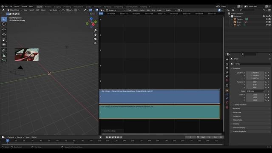Image resolution: width=272 pixels, height=153 pixels.
Task: Disable Light in renders toggle
Action: (x=269, y=25)
